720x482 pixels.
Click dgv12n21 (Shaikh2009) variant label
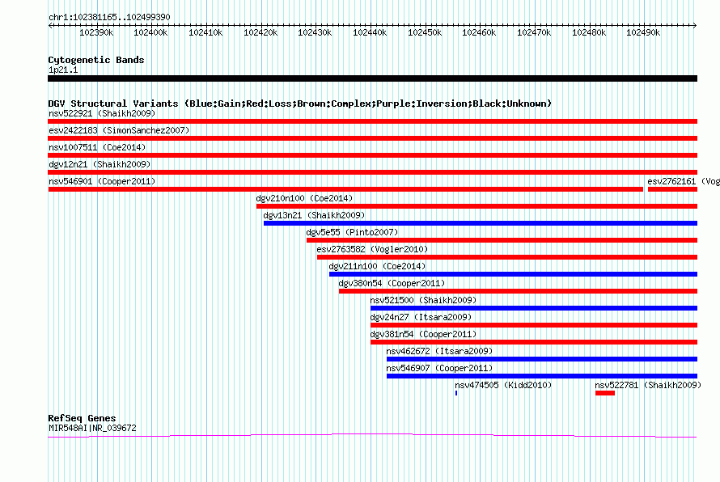(x=100, y=164)
